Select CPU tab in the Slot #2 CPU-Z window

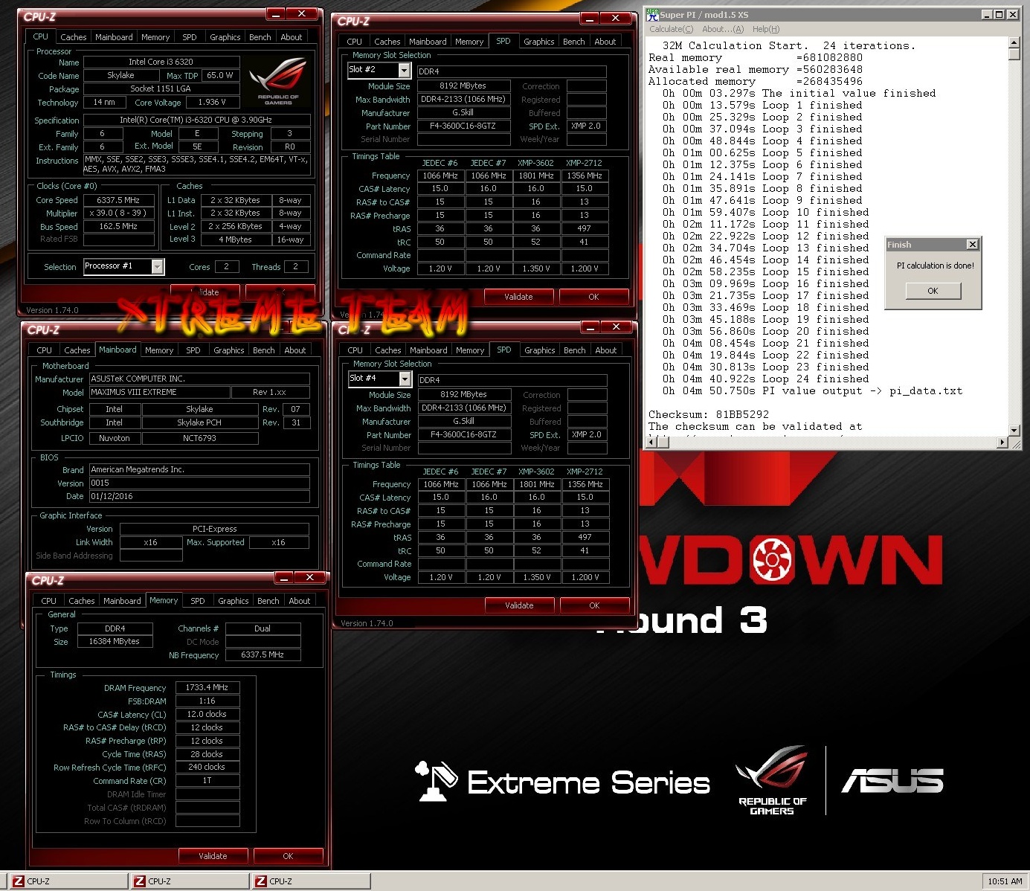coord(355,42)
